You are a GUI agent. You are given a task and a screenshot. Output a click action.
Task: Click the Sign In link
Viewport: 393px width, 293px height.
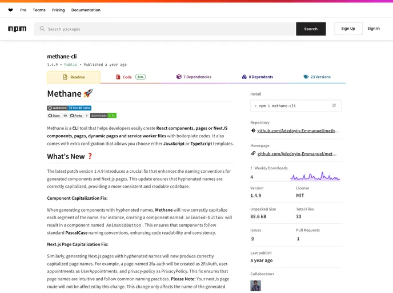[x=374, y=29]
